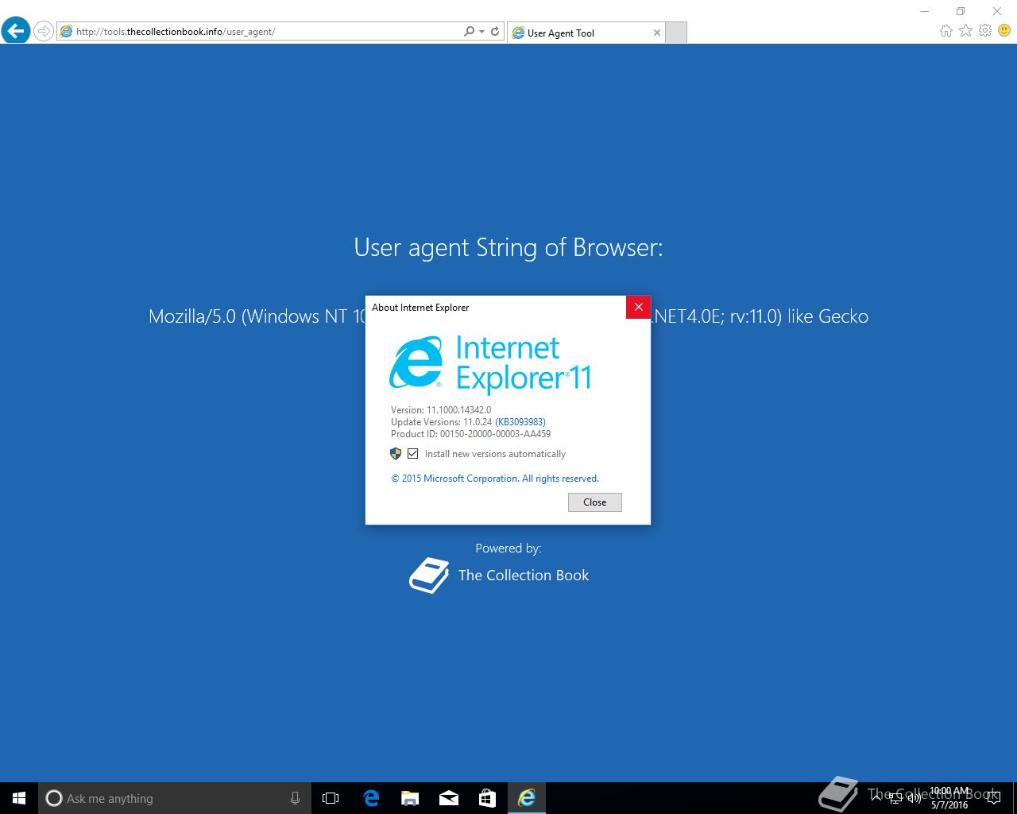Click the Cortana Ask me anything box
The image size is (1017, 814).
pos(174,798)
